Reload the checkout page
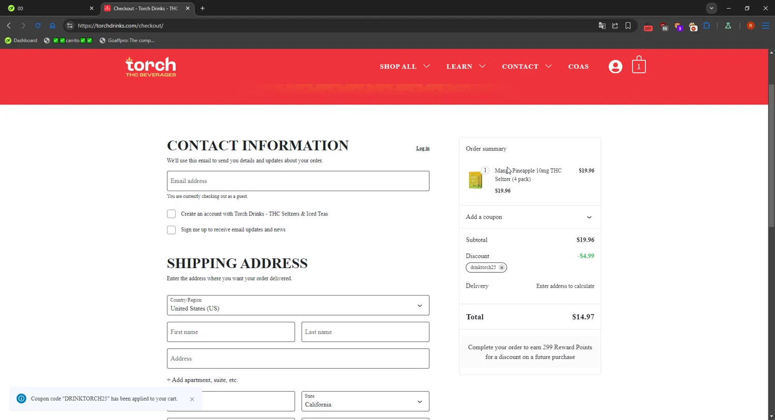Viewport: 775px width, 420px height. (38, 25)
